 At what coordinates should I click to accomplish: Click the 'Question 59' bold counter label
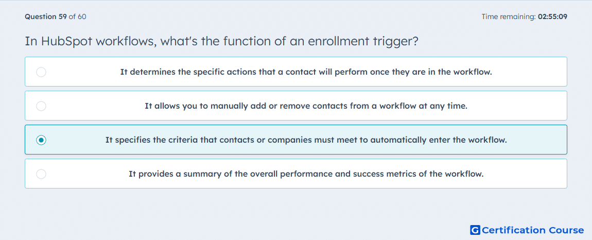coord(46,16)
